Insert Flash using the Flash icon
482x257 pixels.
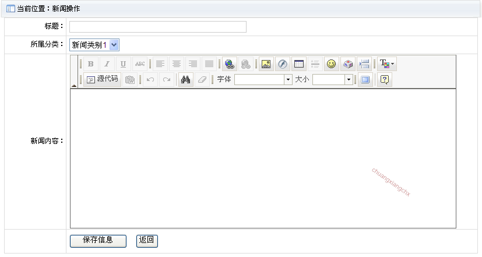283,64
